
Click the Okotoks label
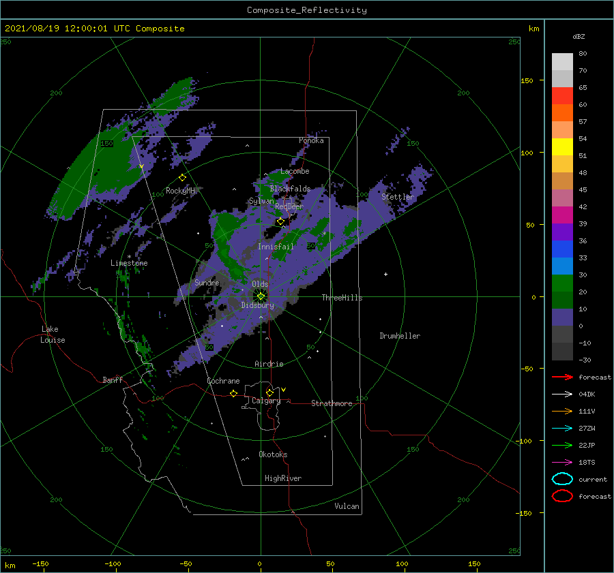[273, 454]
